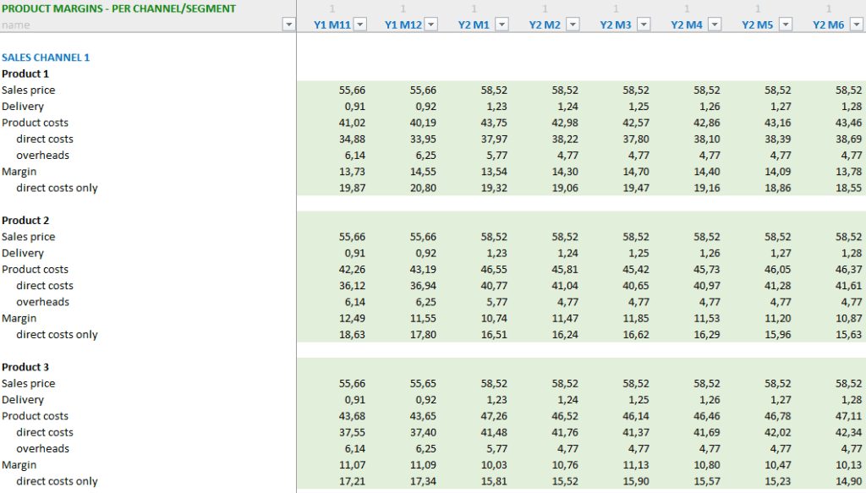Open the filter icon on Y1 M12 column
866x493 pixels.
pos(431,24)
